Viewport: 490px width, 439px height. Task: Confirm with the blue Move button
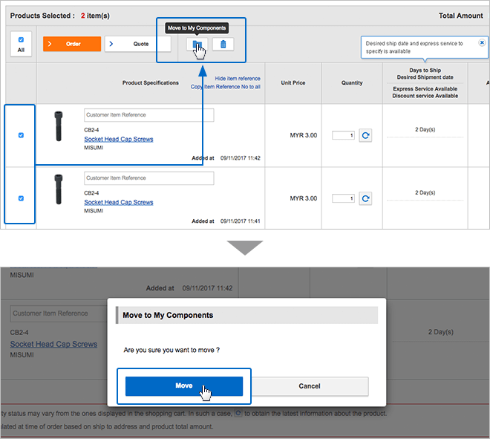183,386
